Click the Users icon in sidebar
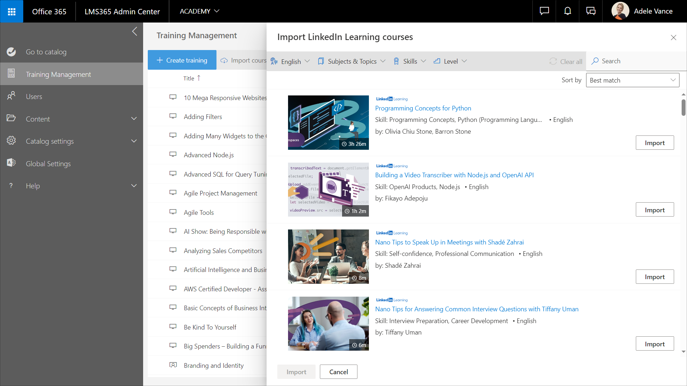Image resolution: width=687 pixels, height=386 pixels. click(x=11, y=96)
